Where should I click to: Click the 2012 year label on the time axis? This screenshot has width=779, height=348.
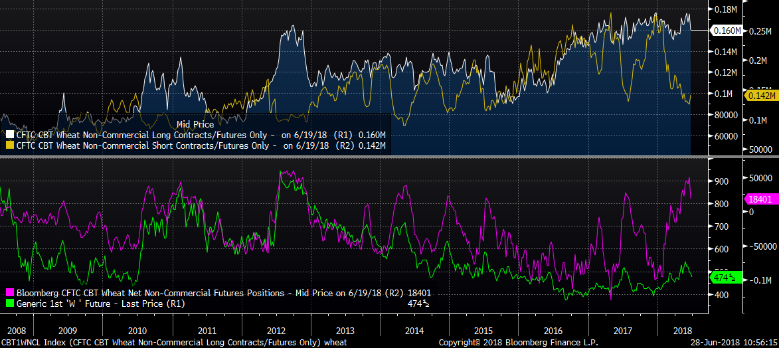(276, 330)
